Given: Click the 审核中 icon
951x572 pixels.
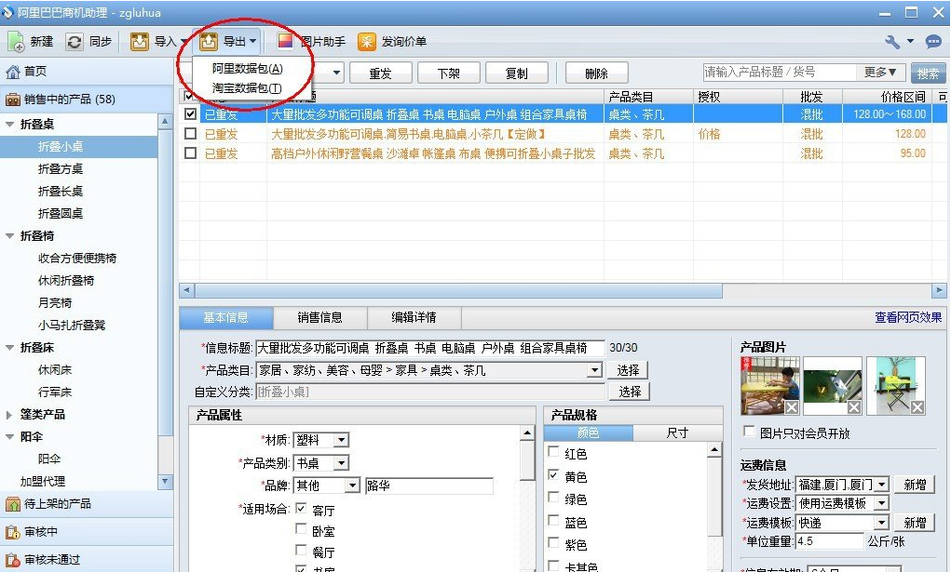Looking at the screenshot, I should click(x=13, y=532).
